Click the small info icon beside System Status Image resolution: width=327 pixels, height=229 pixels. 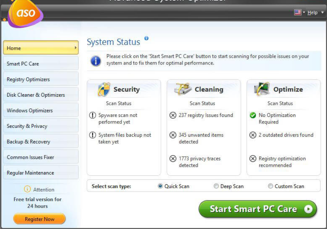click(x=146, y=38)
